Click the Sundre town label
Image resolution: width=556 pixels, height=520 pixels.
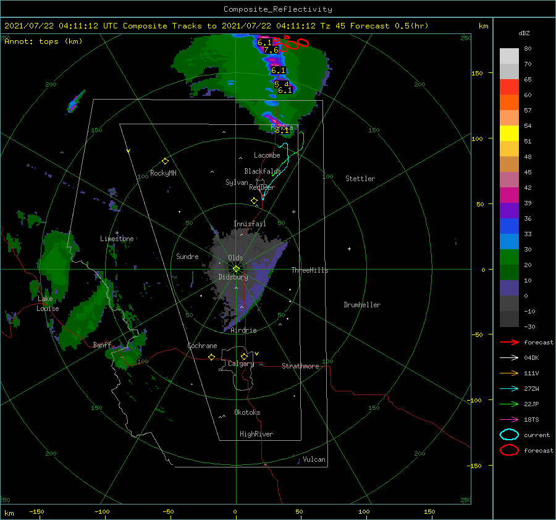[x=187, y=256]
